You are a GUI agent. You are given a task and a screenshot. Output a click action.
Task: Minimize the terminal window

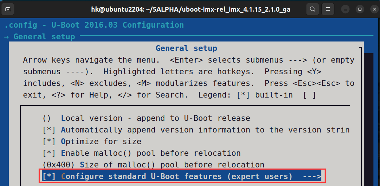(x=345, y=9)
